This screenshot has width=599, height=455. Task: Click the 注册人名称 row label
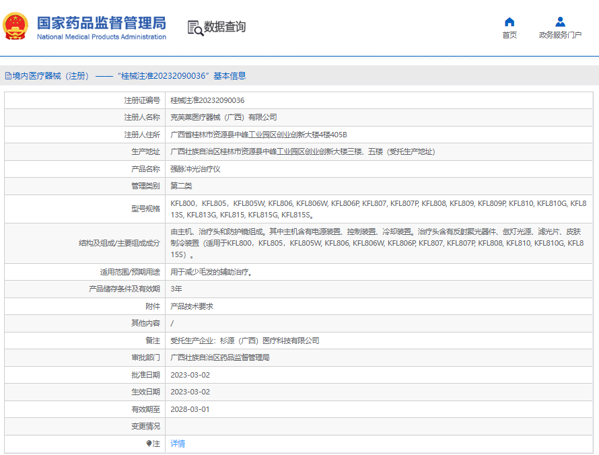[142, 117]
